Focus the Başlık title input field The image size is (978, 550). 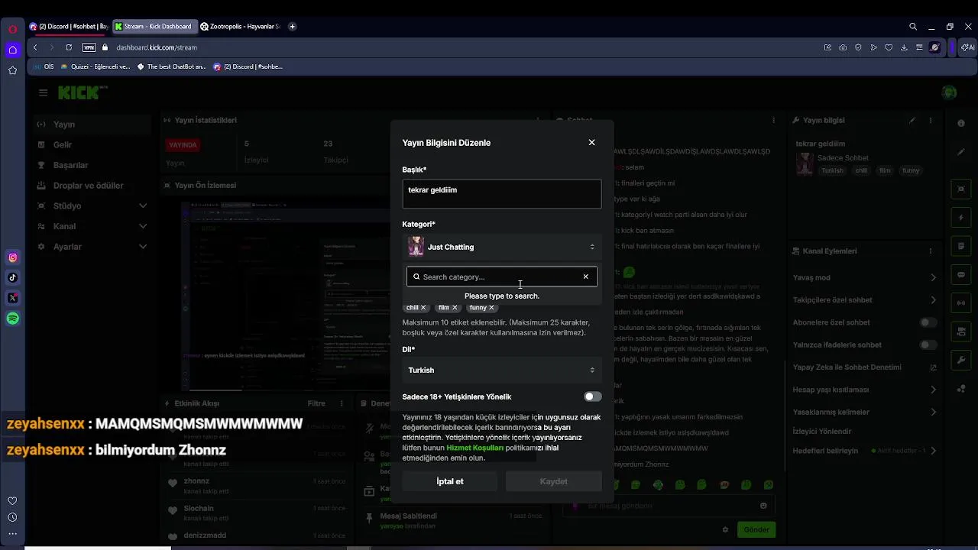(502, 194)
